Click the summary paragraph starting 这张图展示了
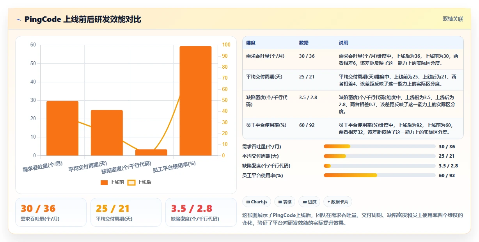The image size is (479, 242). coord(352,219)
